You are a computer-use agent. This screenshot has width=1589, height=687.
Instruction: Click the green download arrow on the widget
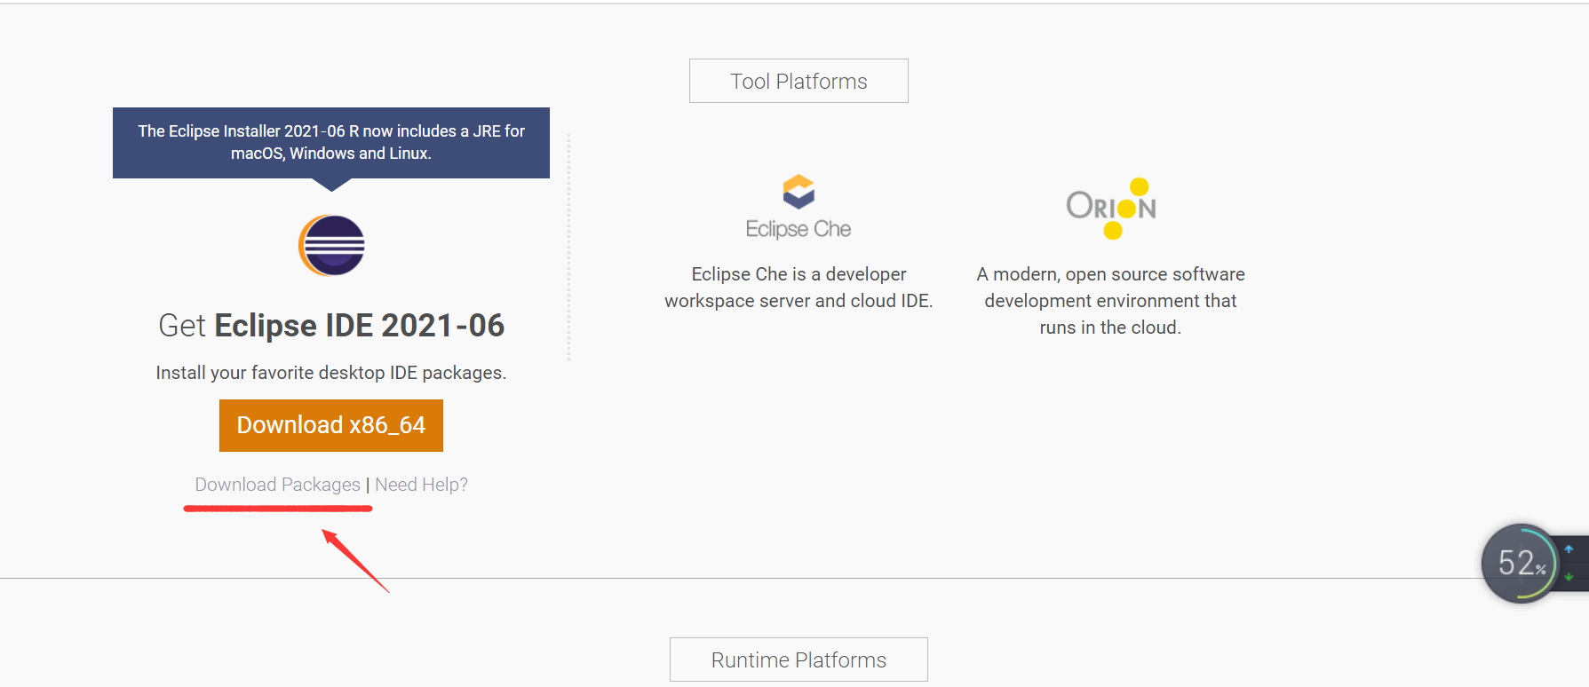click(x=1569, y=577)
